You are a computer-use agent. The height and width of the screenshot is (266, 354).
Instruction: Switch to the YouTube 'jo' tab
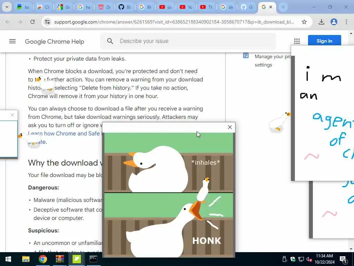click(166, 7)
